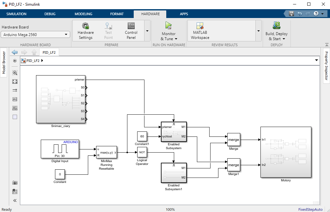Image resolution: width=330 pixels, height=212 pixels.
Task: Open MATLAB Workspace review
Action: tap(200, 31)
